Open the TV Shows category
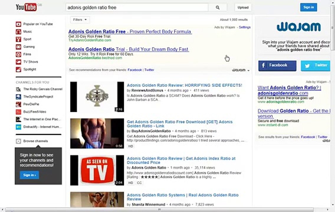This screenshot has height=212, width=335. coord(31,62)
